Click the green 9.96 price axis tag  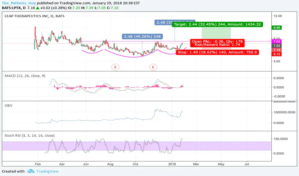[277, 28]
